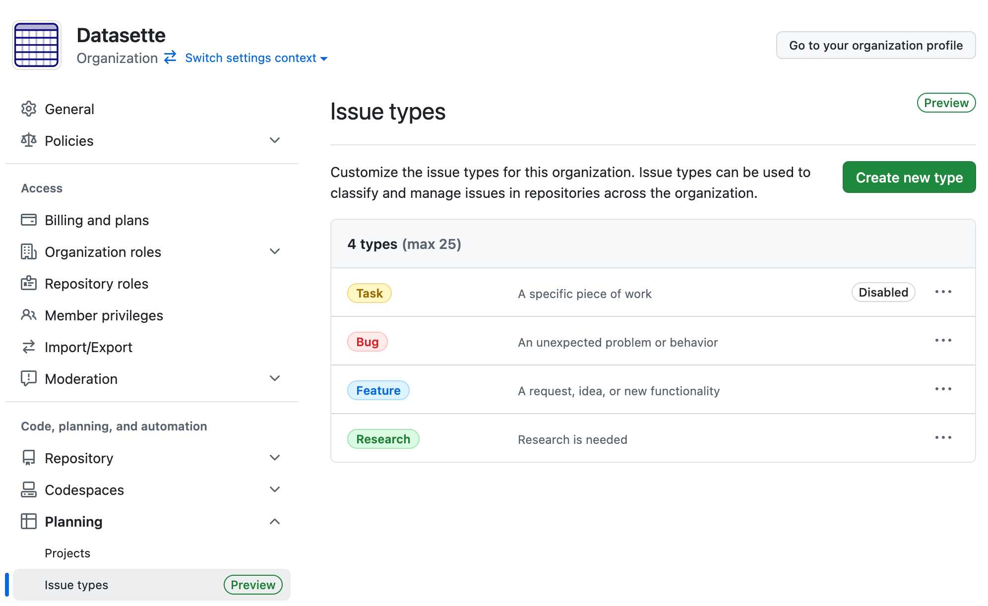Click the Datasette organization name
The image size is (988, 606).
tap(121, 35)
